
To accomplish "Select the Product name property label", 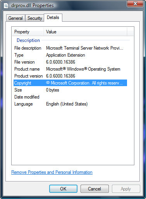I will [x=27, y=69].
